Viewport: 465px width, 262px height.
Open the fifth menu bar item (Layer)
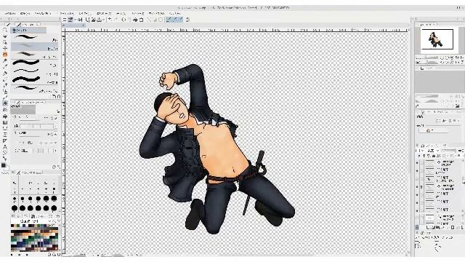(85, 13)
